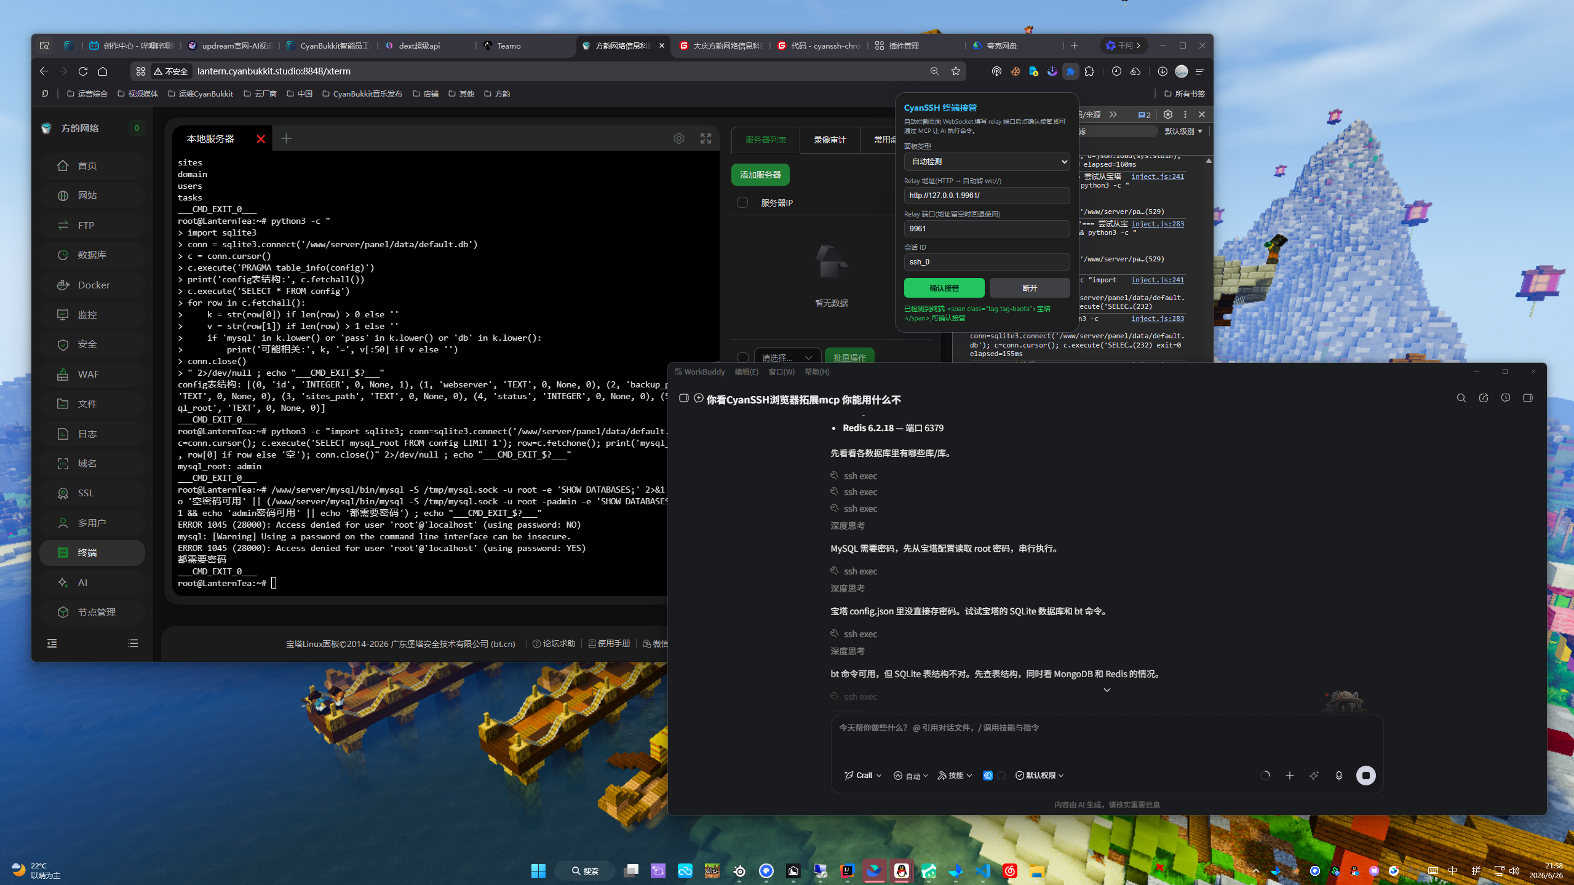Expand the Craft mode dropdown
This screenshot has height=885, width=1574.
(x=862, y=776)
